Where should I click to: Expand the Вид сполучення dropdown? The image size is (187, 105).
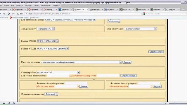(155, 29)
